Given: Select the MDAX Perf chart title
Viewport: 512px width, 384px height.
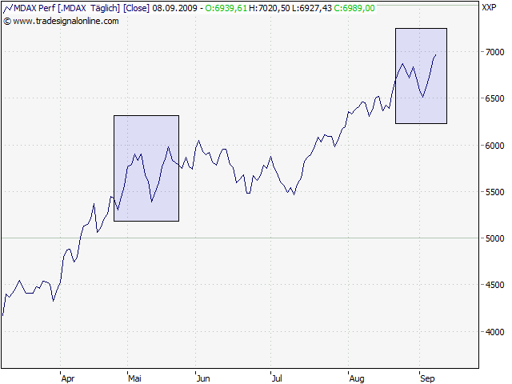Looking at the screenshot, I should [x=34, y=8].
